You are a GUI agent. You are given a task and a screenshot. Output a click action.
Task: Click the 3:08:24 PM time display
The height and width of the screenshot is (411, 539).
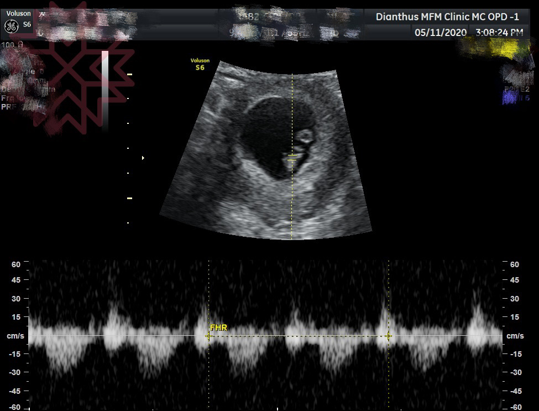click(499, 33)
